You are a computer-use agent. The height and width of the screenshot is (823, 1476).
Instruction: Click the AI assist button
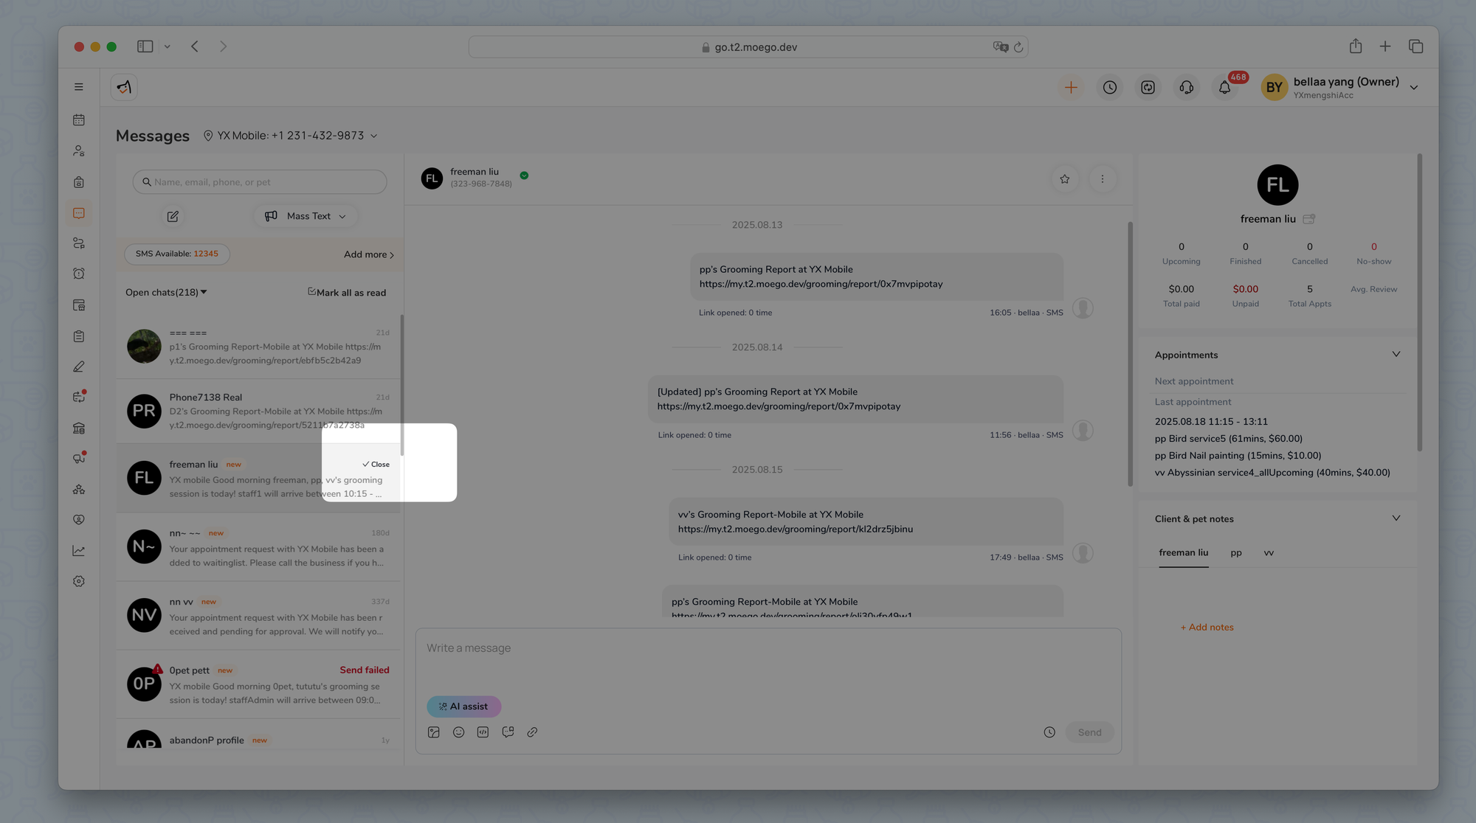pos(463,706)
